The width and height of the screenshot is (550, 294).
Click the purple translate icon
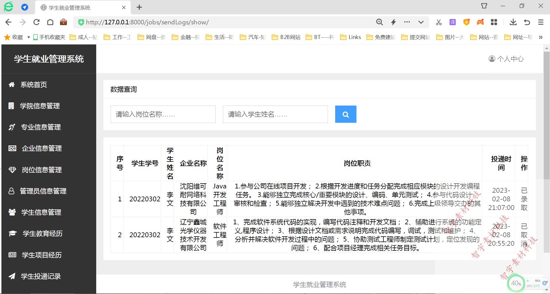click(453, 22)
